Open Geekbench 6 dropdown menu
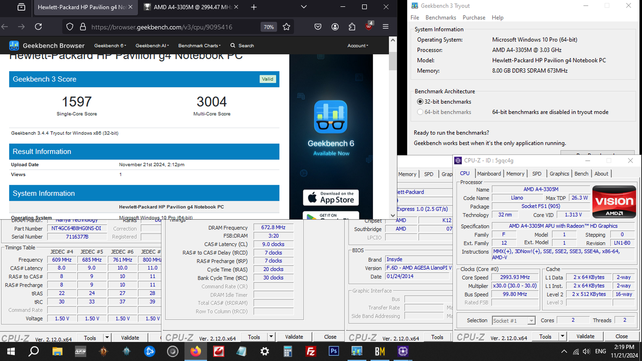 pos(110,46)
